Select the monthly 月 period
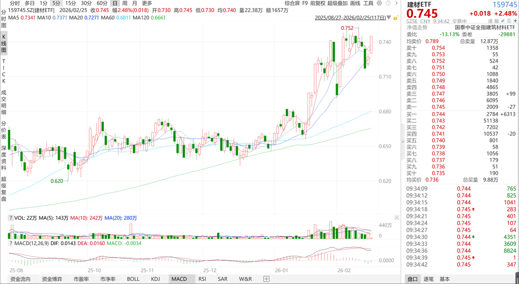The height and width of the screenshot is (284, 519). point(135,3)
